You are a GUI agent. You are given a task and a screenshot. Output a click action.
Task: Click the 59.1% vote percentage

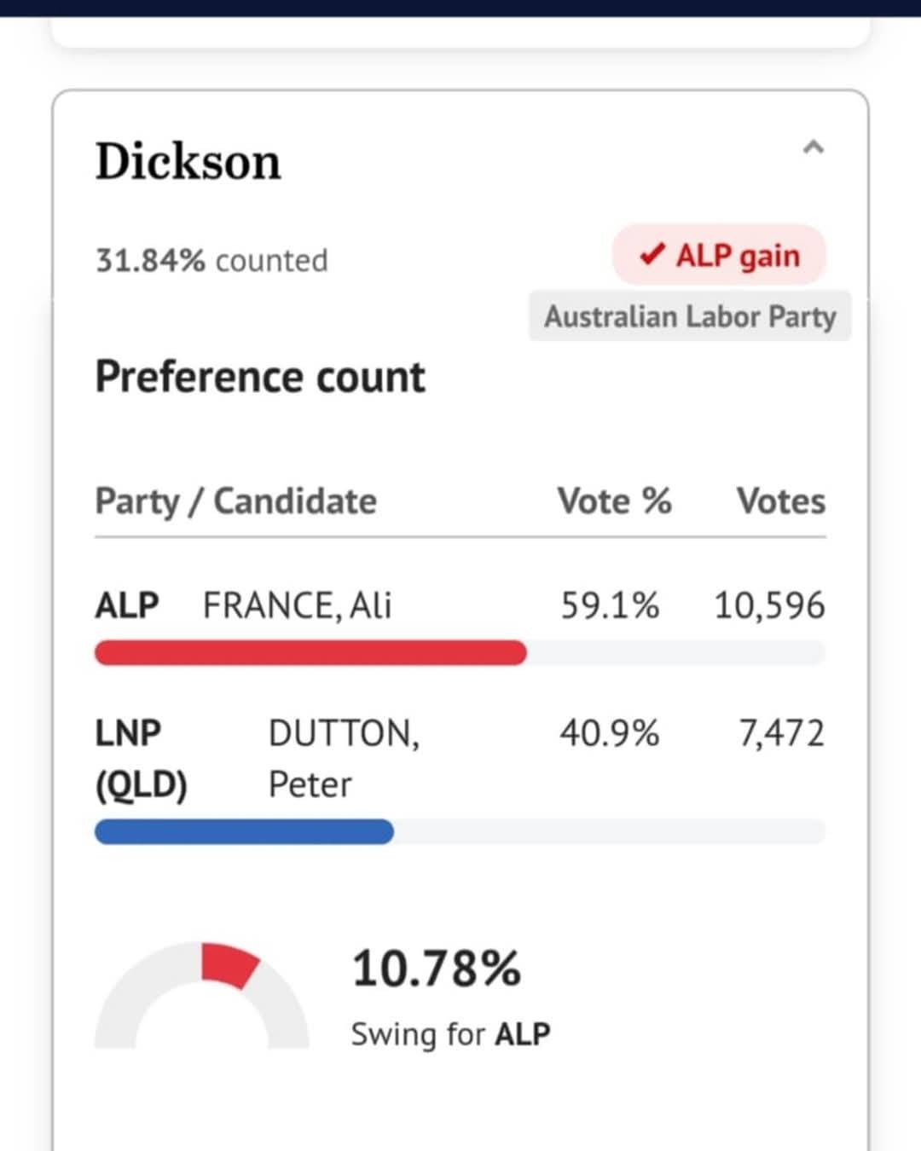pyautogui.click(x=610, y=605)
